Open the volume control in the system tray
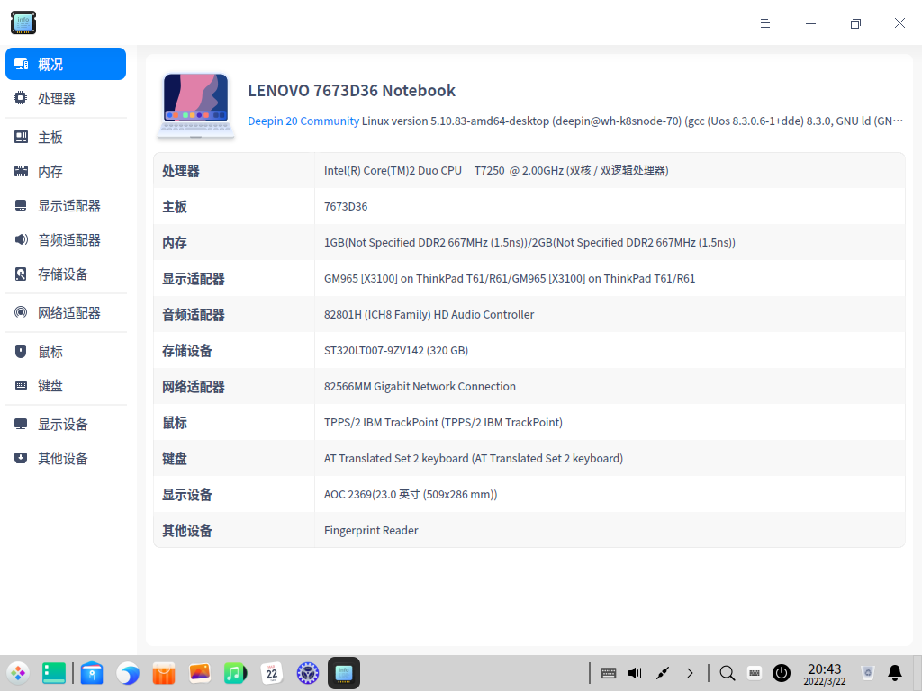 pyautogui.click(x=633, y=672)
